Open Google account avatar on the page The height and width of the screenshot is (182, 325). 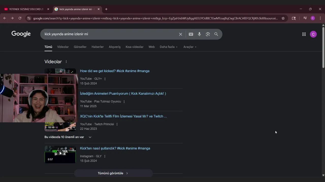(x=313, y=34)
